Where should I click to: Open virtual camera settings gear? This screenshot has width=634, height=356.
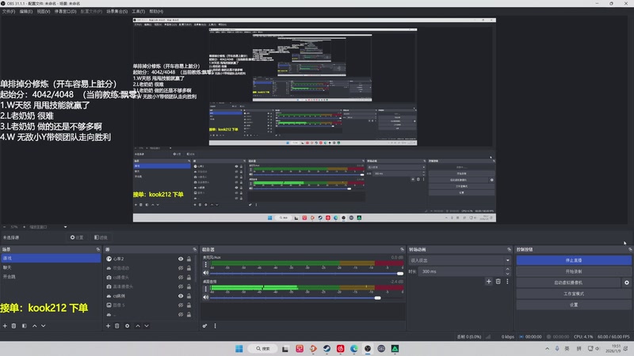[x=627, y=282]
